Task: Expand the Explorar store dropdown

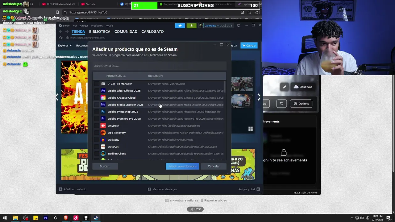Action: tap(65, 46)
